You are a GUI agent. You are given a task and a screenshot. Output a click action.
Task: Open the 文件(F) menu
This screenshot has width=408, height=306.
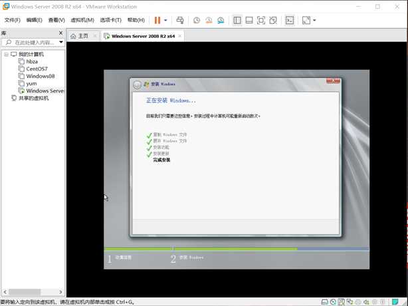pyautogui.click(x=13, y=20)
